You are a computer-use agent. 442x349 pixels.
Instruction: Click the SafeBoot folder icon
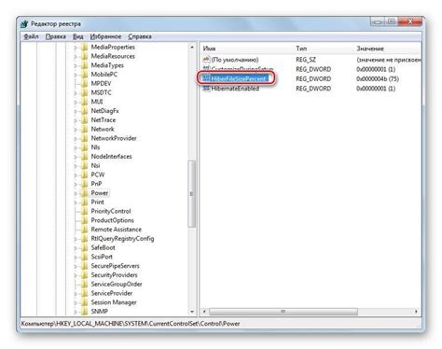click(84, 248)
